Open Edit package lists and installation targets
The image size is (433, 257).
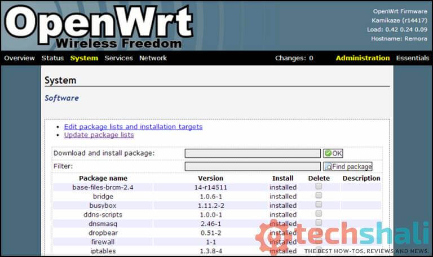point(134,127)
